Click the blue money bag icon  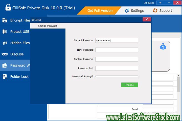(163, 46)
